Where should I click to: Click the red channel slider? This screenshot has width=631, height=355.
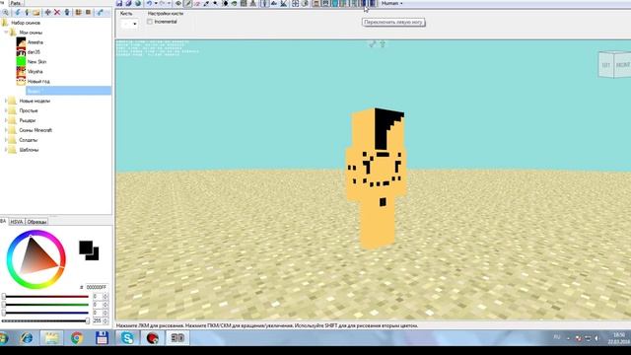tap(45, 297)
